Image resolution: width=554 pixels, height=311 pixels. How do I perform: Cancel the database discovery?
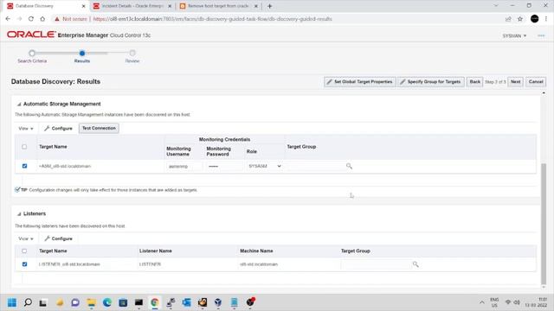536,82
